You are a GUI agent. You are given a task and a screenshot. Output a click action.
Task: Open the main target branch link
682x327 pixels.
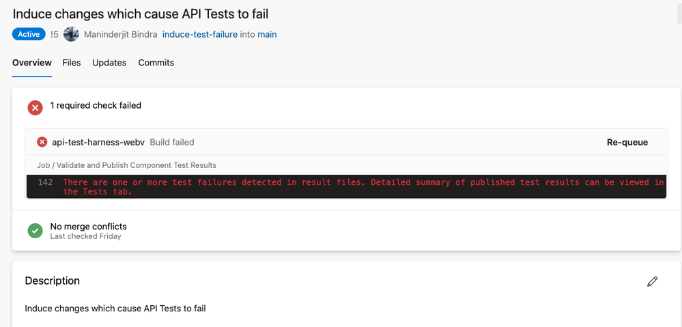(267, 34)
